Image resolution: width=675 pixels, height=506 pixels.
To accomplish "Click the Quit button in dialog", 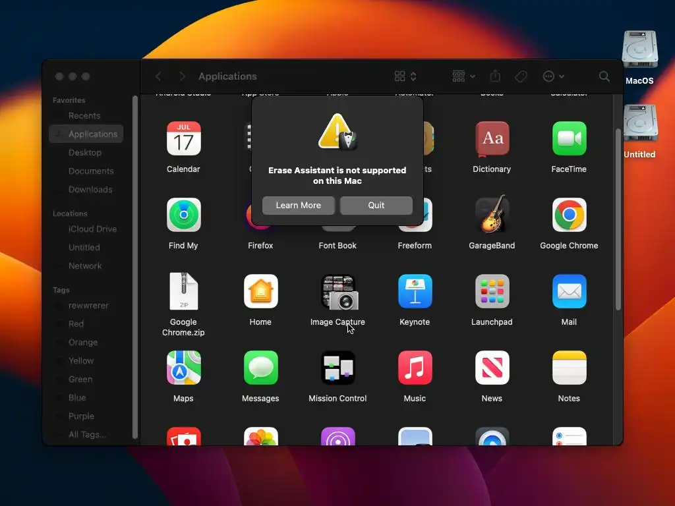I will click(x=376, y=206).
